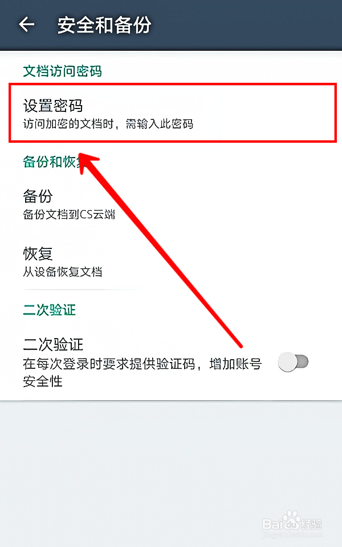Select the 恢复 entry
This screenshot has width=342, height=547.
171,262
